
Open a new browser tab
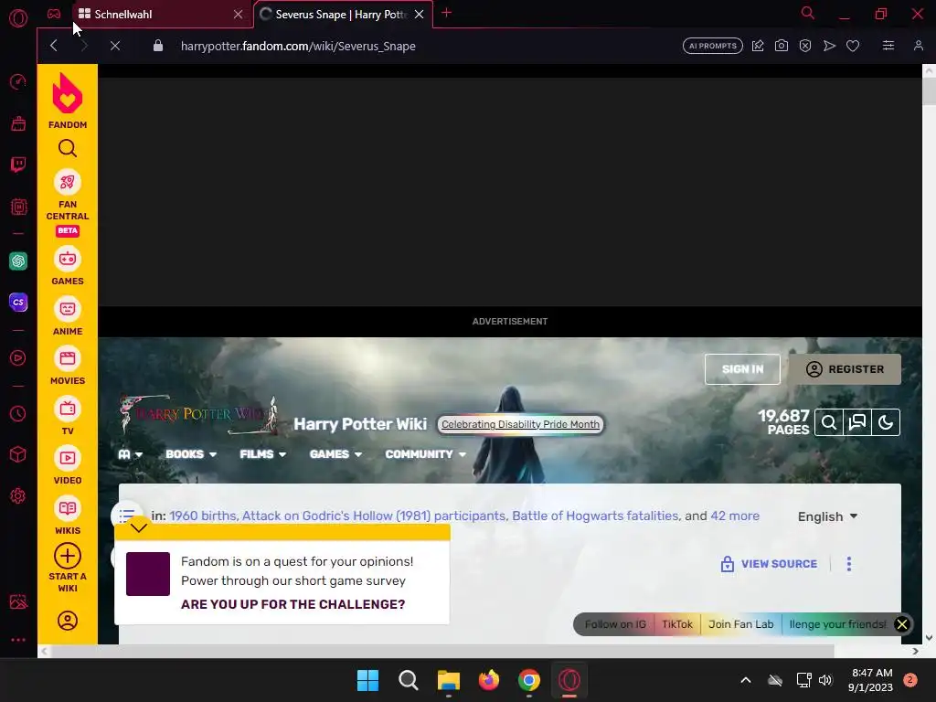446,13
